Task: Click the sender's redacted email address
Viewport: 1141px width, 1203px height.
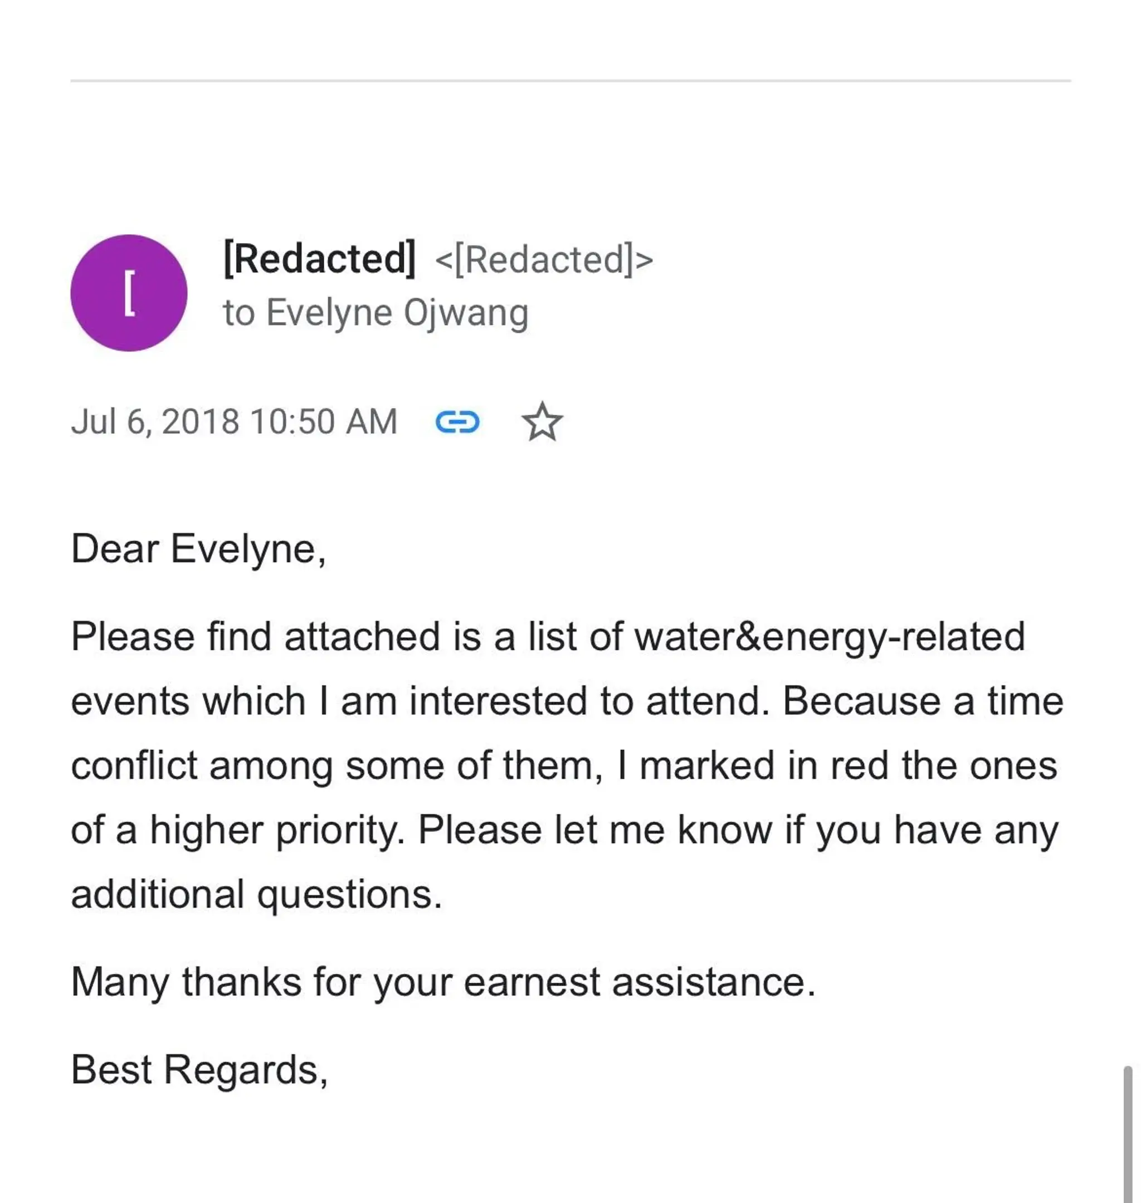Action: 544,260
